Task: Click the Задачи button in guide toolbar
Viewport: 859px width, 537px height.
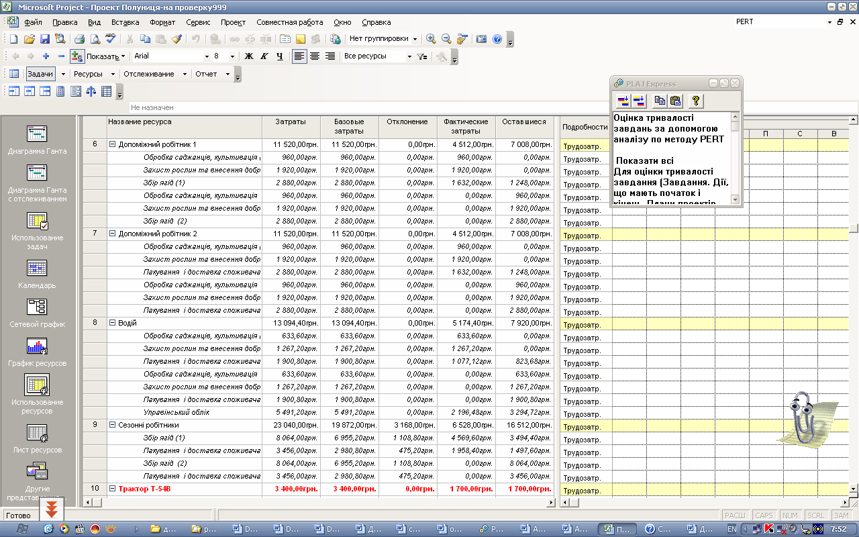Action: (x=40, y=74)
